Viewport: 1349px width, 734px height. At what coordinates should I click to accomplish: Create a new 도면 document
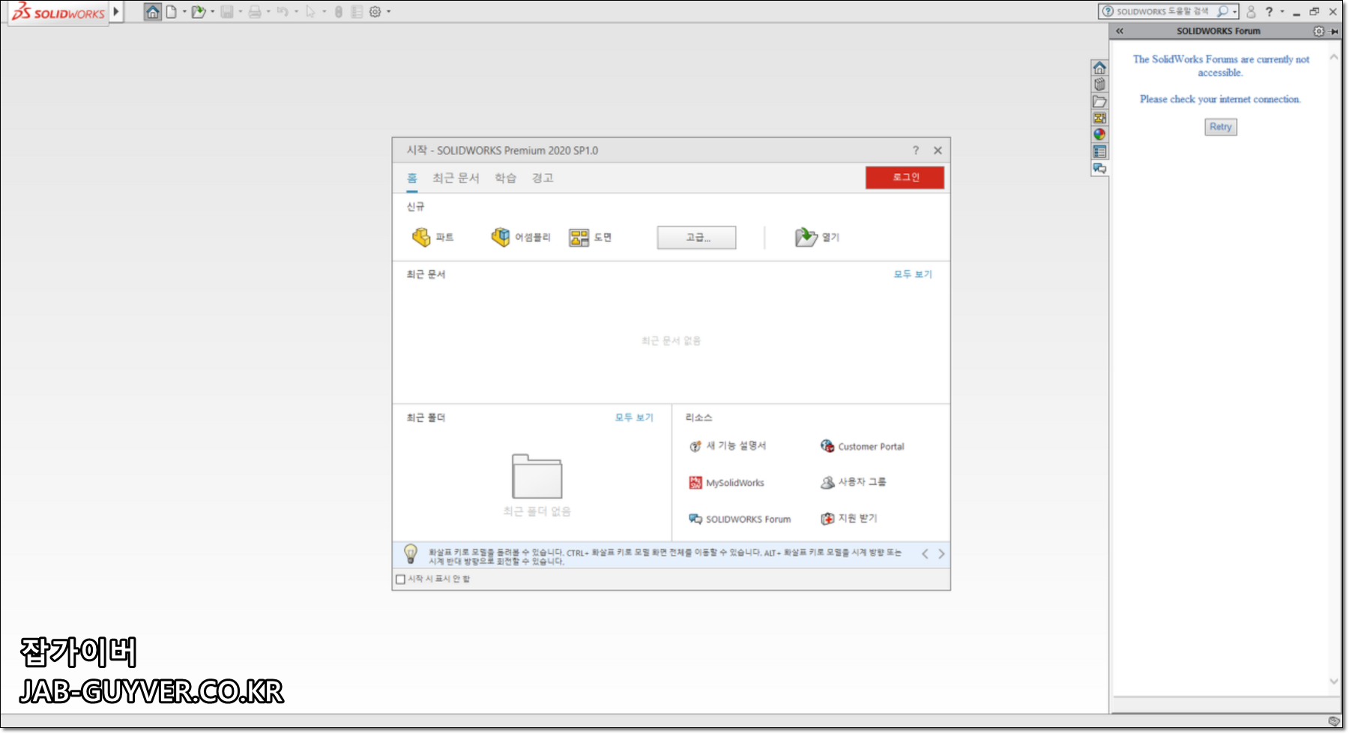[591, 238]
